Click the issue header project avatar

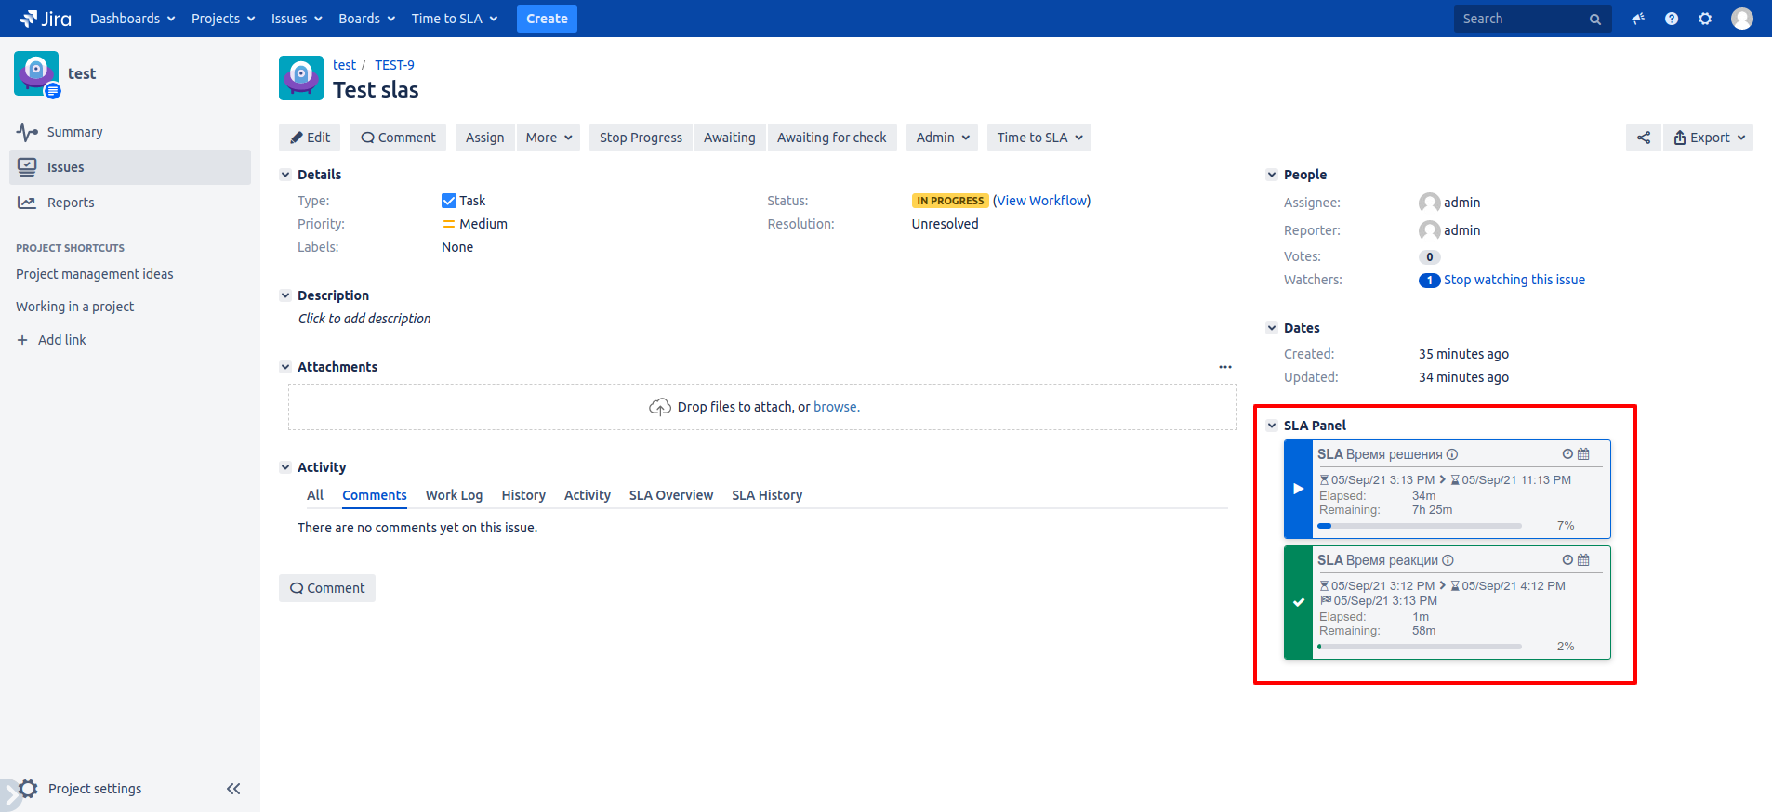click(301, 78)
